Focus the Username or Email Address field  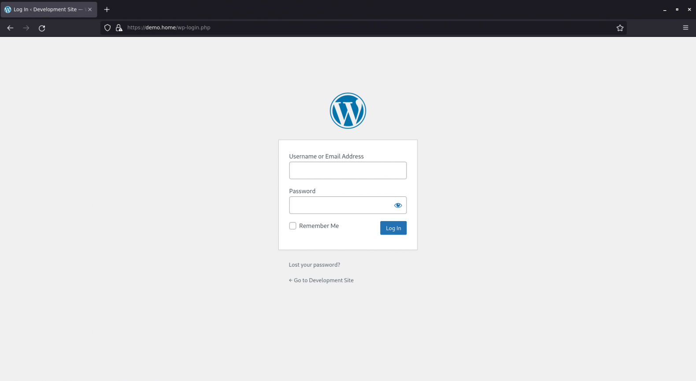[348, 171]
